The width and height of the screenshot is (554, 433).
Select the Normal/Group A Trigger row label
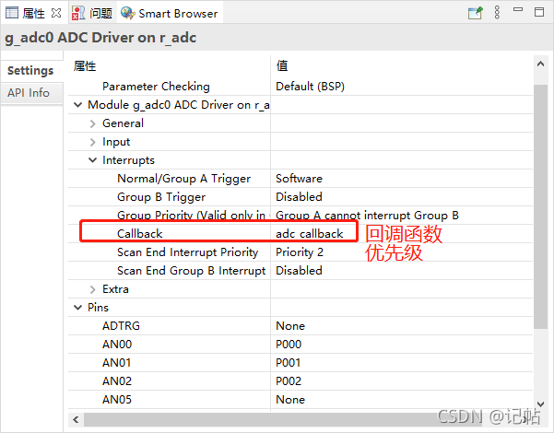[x=184, y=179]
